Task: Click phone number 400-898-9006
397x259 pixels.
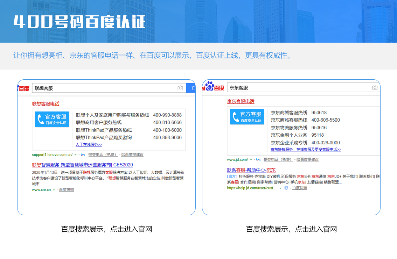Action: coord(167,138)
